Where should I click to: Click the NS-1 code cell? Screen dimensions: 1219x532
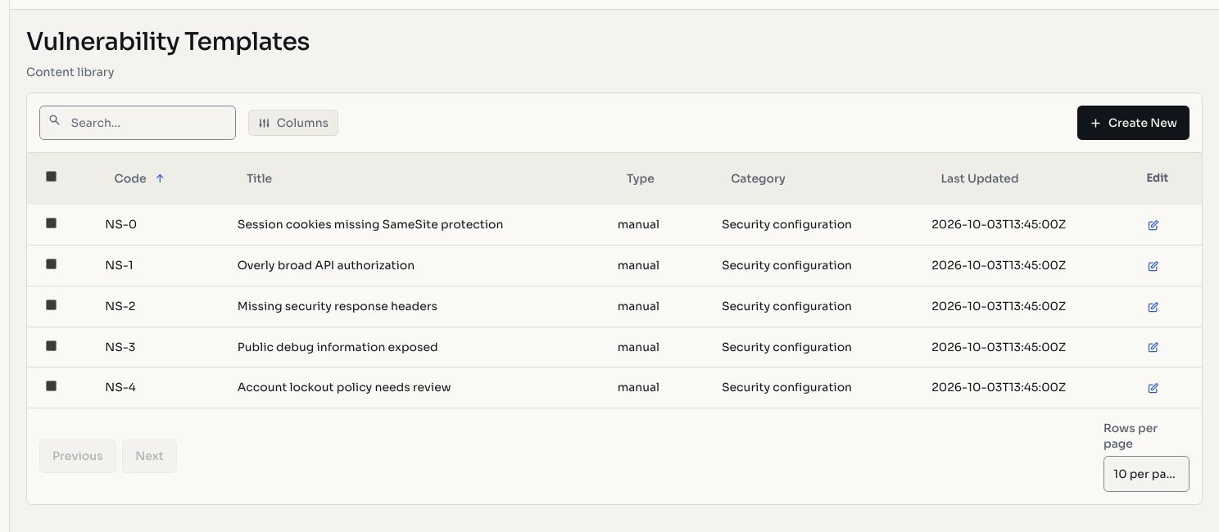point(120,265)
